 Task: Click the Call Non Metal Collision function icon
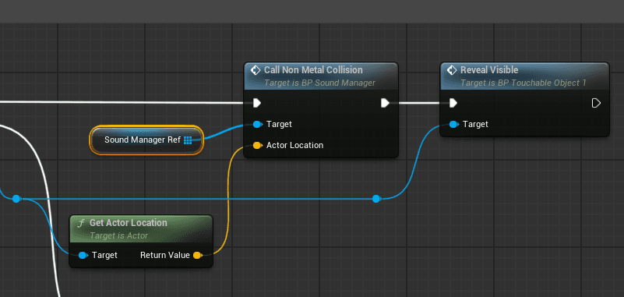tap(256, 70)
